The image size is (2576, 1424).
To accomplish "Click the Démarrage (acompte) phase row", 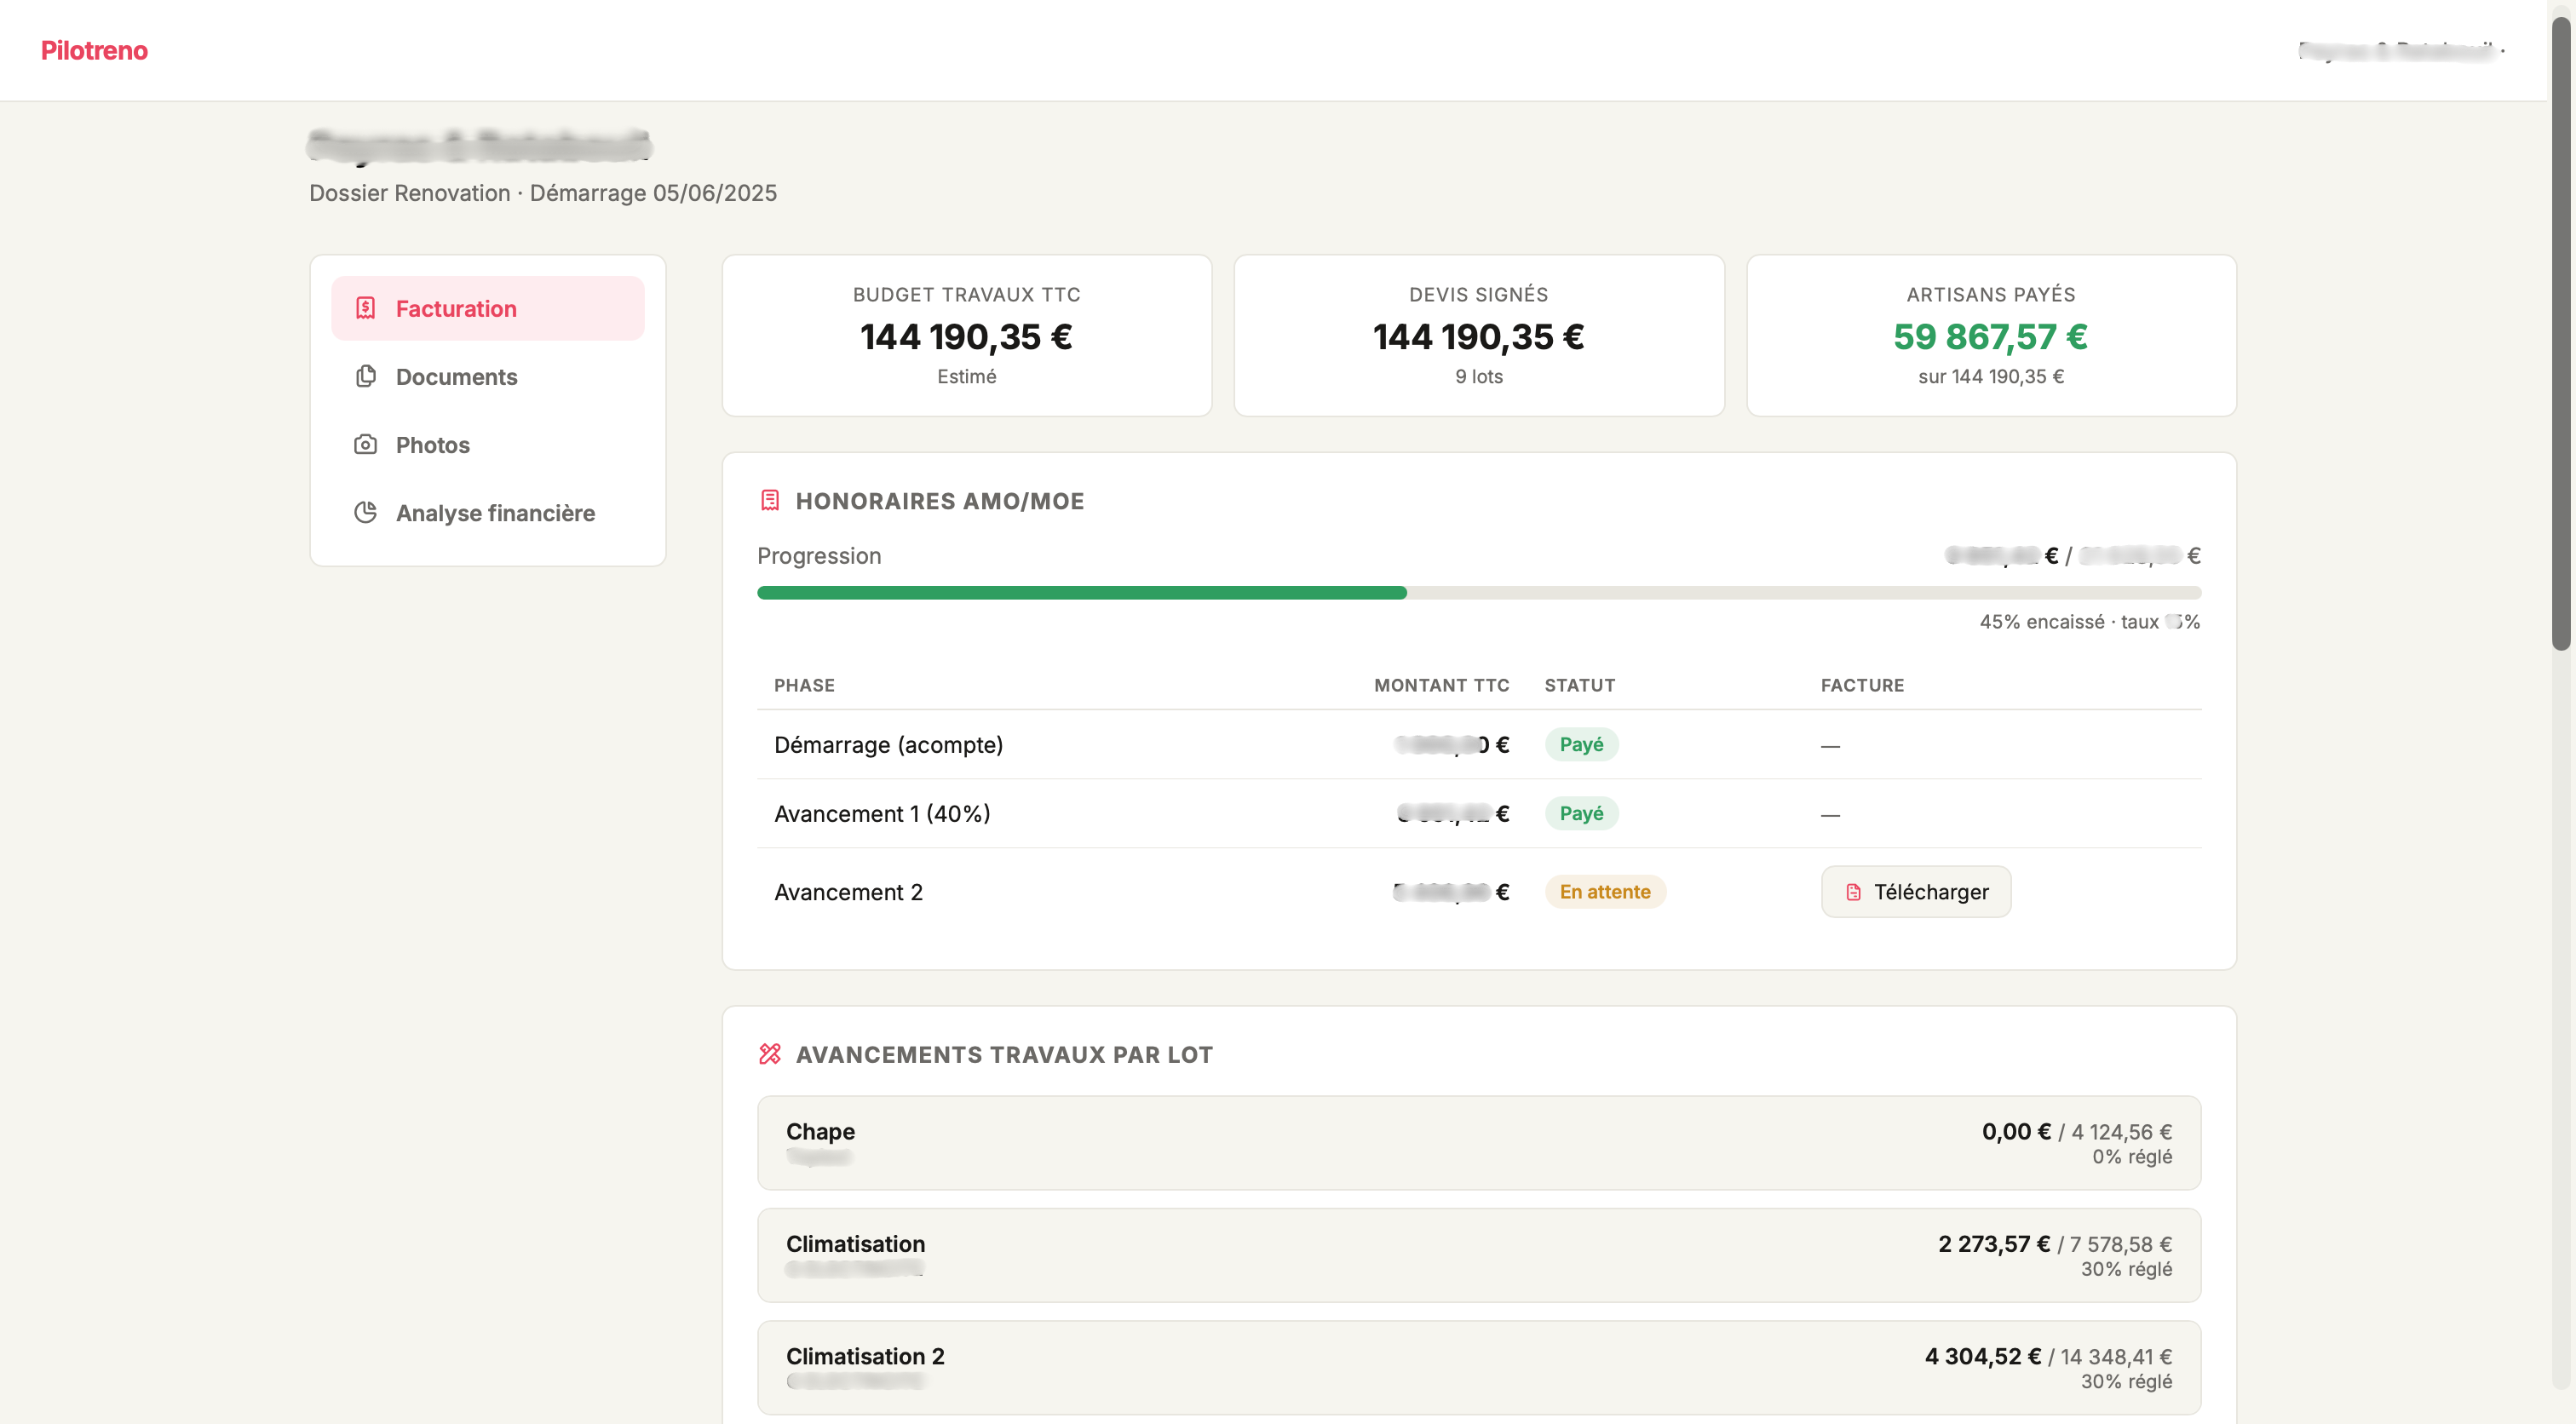I will click(1479, 744).
